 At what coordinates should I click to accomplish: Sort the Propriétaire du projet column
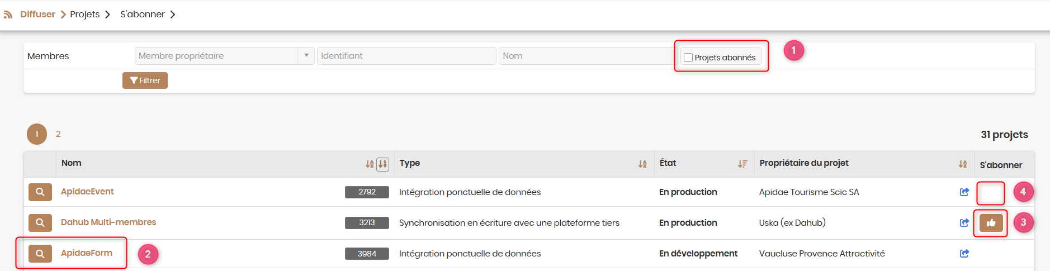[x=963, y=164]
